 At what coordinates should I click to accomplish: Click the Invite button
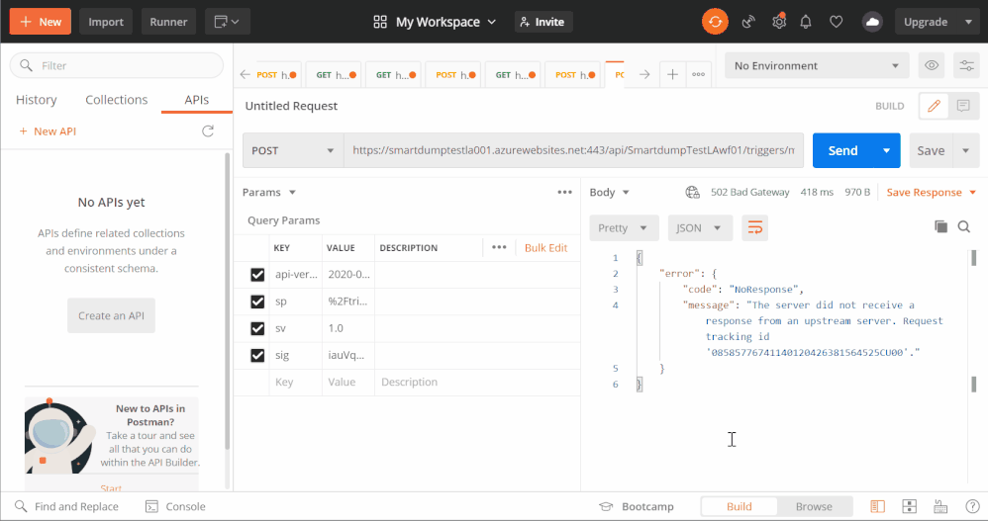point(543,22)
